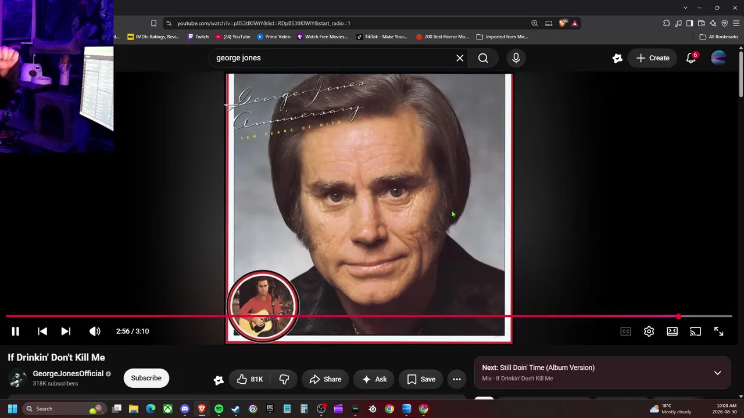The height and width of the screenshot is (418, 744).
Task: Subscribe to the GeorgeJonesOfficial channel
Action: pyautogui.click(x=146, y=378)
